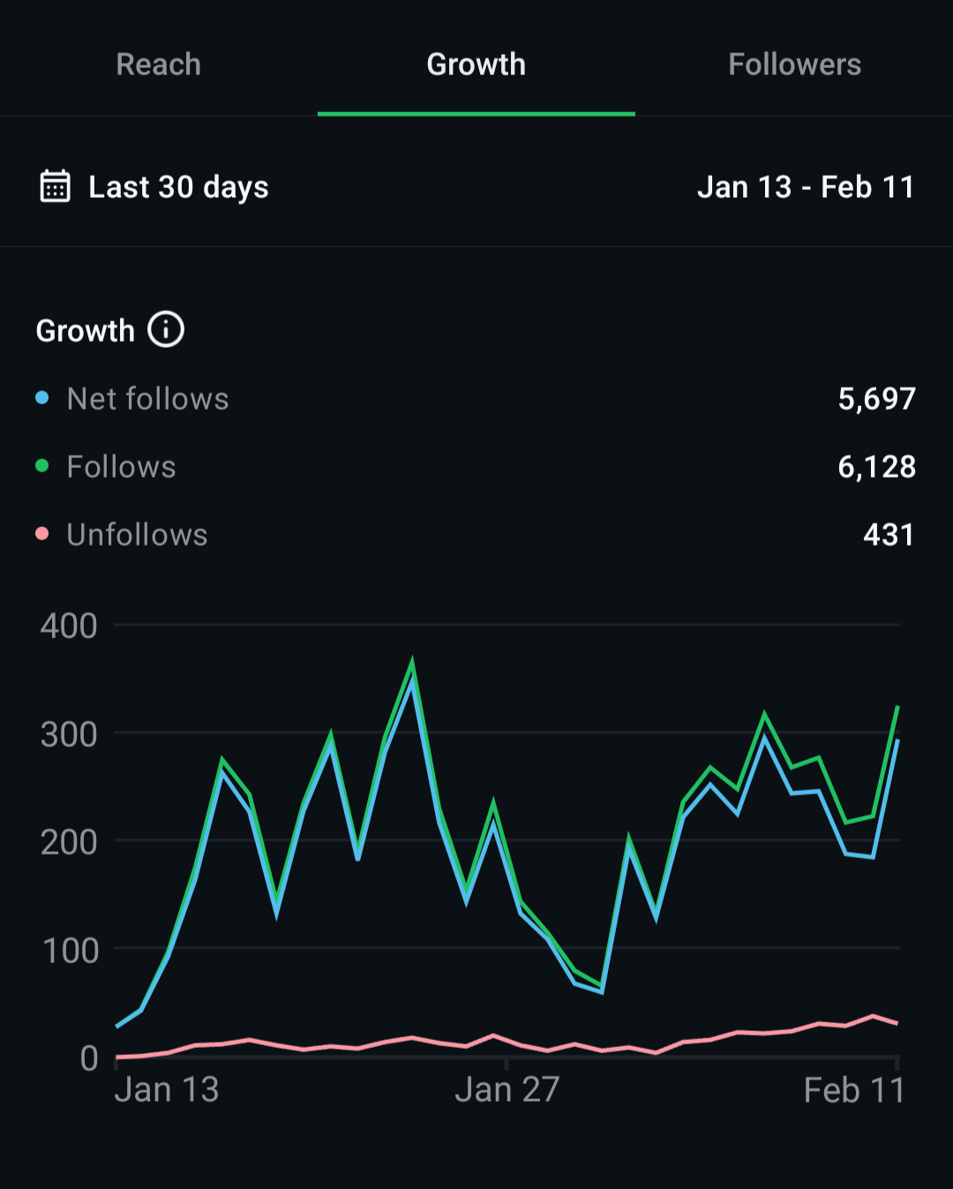The width and height of the screenshot is (953, 1189).
Task: Click the blue Net follows legend dot
Action: click(41, 398)
